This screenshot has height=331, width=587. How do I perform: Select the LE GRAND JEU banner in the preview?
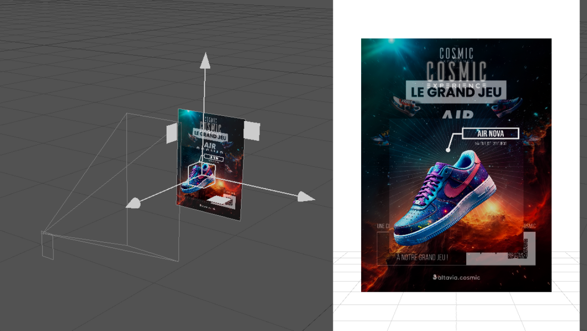(x=456, y=92)
